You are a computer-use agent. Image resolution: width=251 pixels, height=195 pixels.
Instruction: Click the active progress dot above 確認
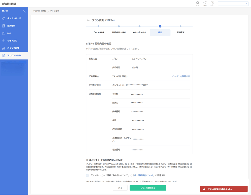pos(160,26)
